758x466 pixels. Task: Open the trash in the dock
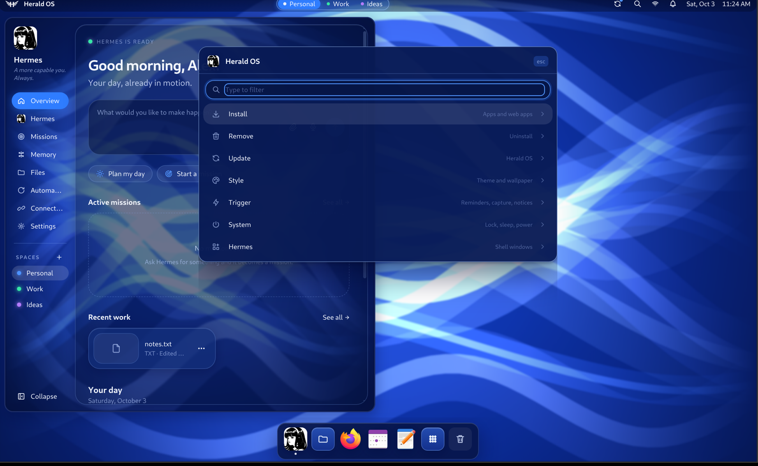coord(460,439)
